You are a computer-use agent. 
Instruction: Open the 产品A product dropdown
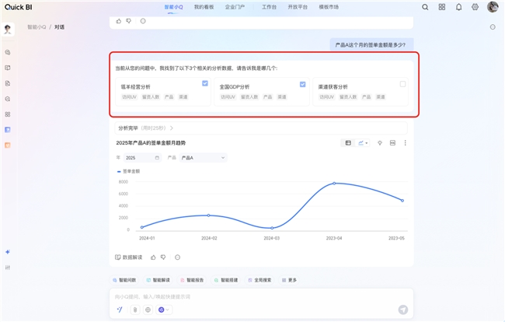click(x=202, y=158)
